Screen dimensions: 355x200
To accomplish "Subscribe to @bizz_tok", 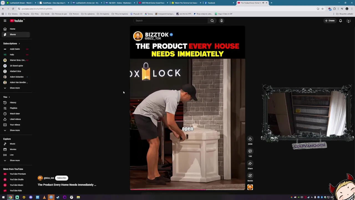I will tap(62, 178).
